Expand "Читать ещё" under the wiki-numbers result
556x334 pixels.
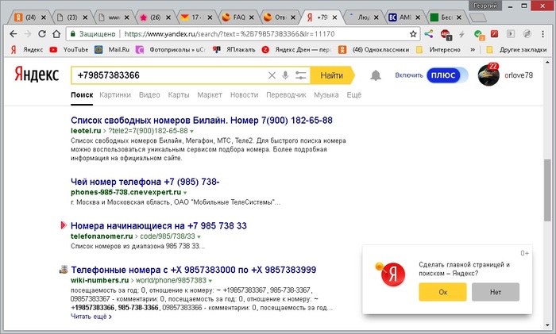(x=91, y=316)
